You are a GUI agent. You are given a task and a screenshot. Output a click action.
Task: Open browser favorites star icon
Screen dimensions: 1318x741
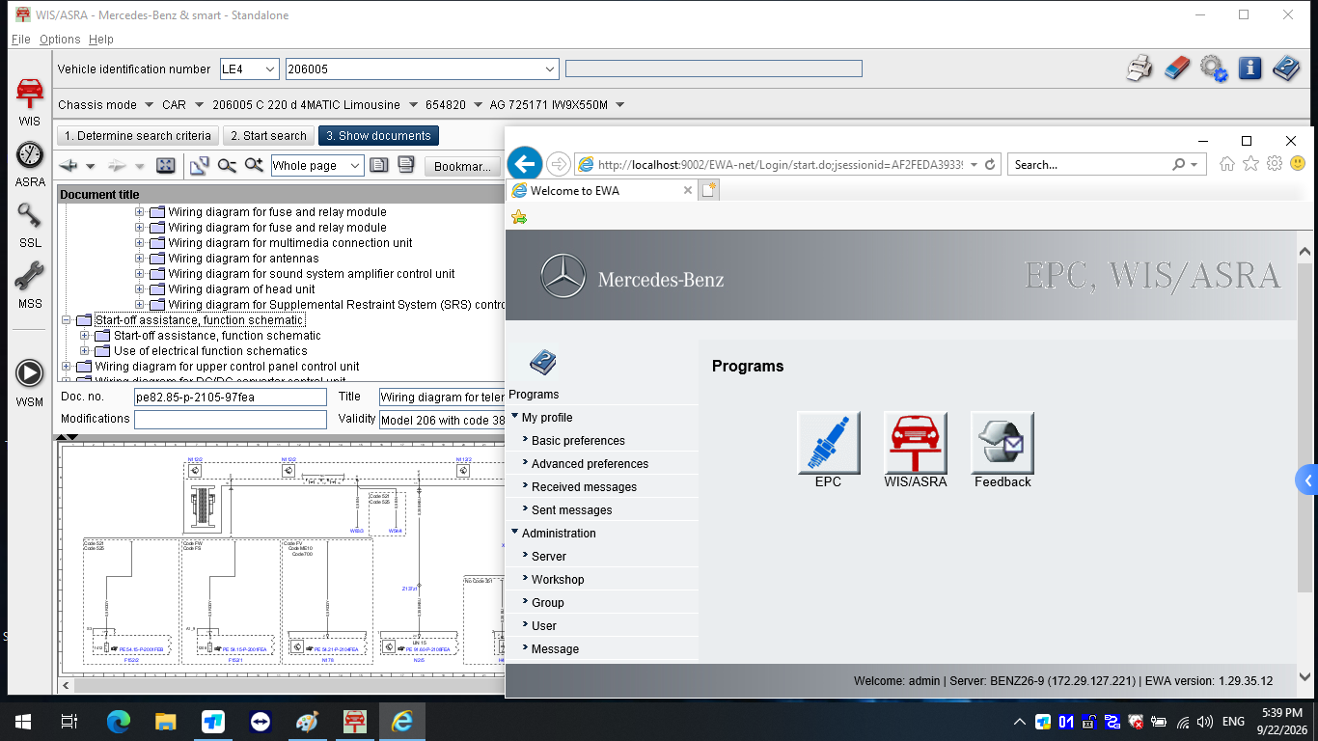1251,164
